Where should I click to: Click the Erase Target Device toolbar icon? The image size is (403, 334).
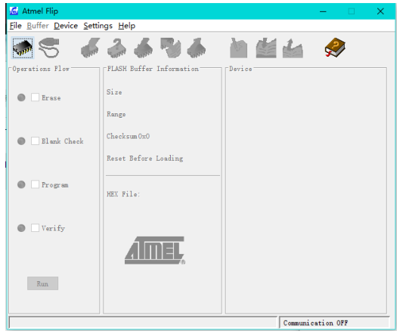click(x=90, y=48)
